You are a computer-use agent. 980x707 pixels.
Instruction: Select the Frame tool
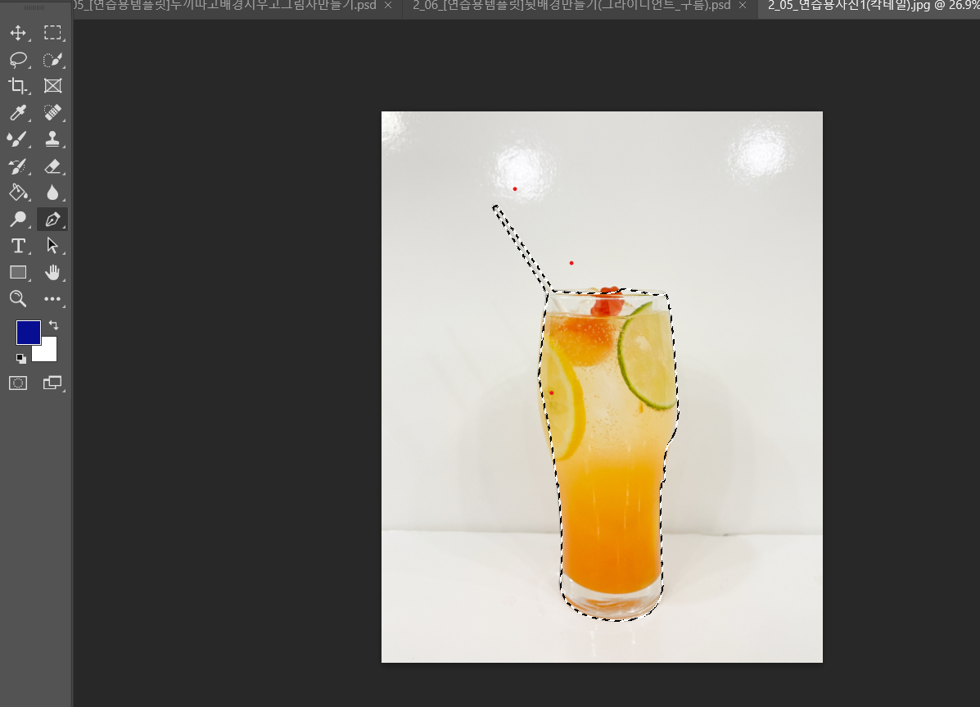coord(52,86)
